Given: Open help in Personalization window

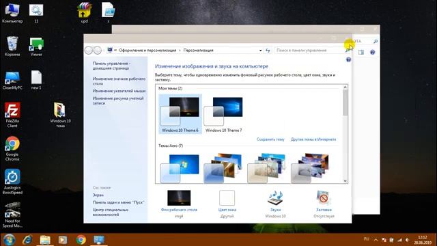Looking at the screenshot, I should coord(348,59).
